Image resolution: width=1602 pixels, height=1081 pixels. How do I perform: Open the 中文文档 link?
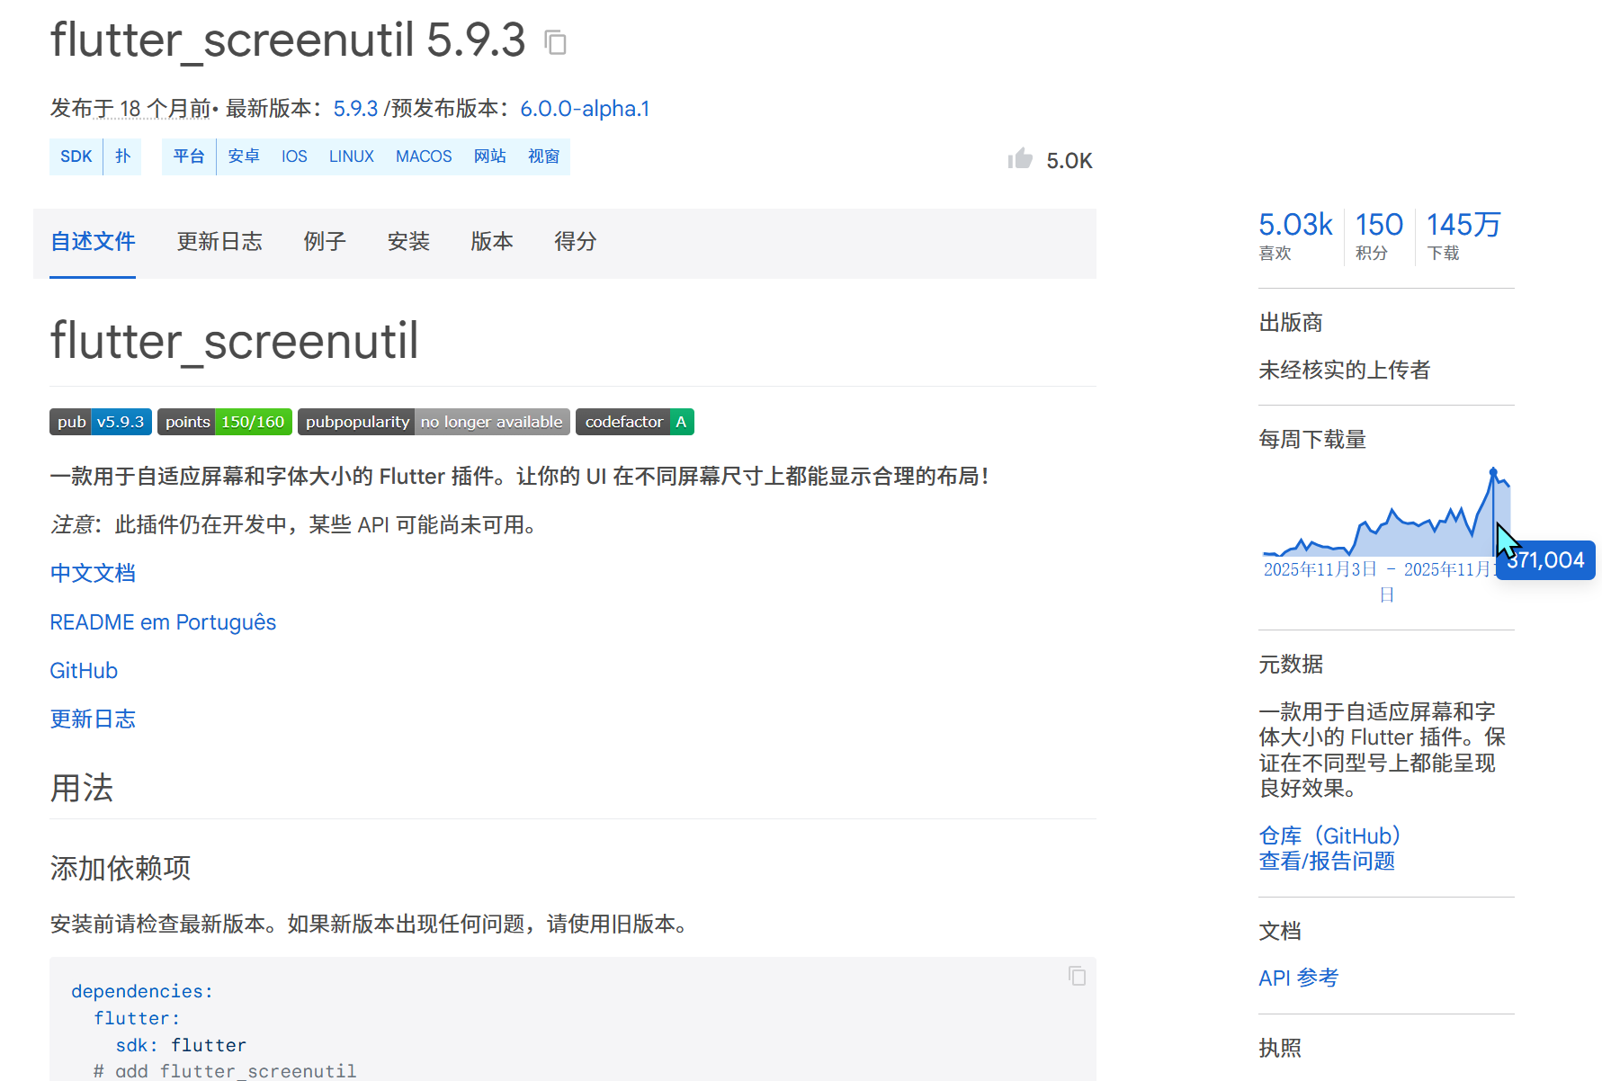click(93, 574)
